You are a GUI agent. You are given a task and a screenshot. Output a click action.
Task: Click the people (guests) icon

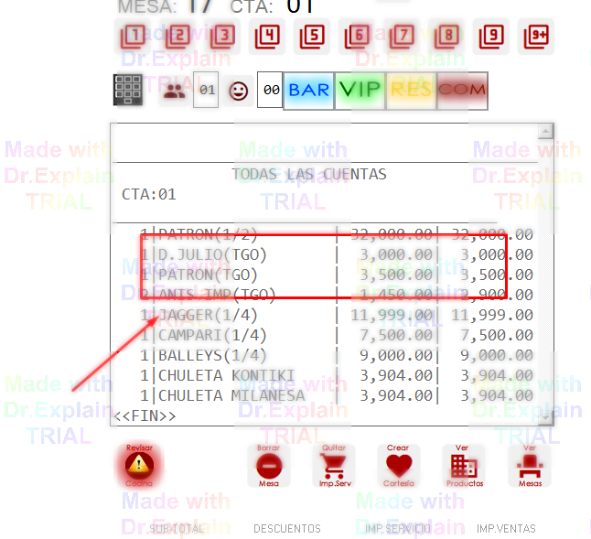click(174, 90)
